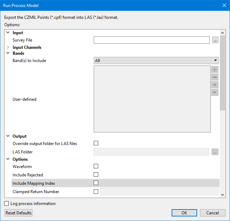Tick the Clamped Return Number checkbox
The width and height of the screenshot is (230, 221).
96,191
